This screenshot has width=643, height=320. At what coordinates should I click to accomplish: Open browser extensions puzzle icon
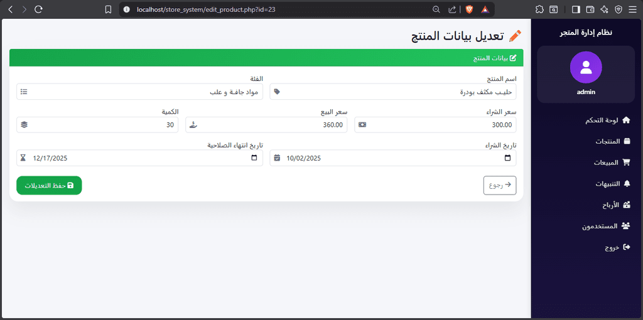pos(539,9)
